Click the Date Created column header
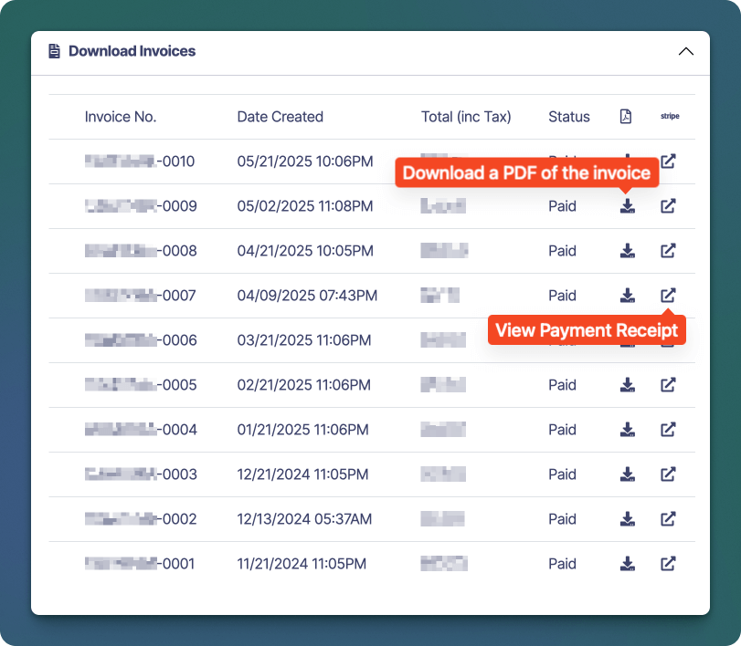This screenshot has width=741, height=646. pyautogui.click(x=281, y=117)
